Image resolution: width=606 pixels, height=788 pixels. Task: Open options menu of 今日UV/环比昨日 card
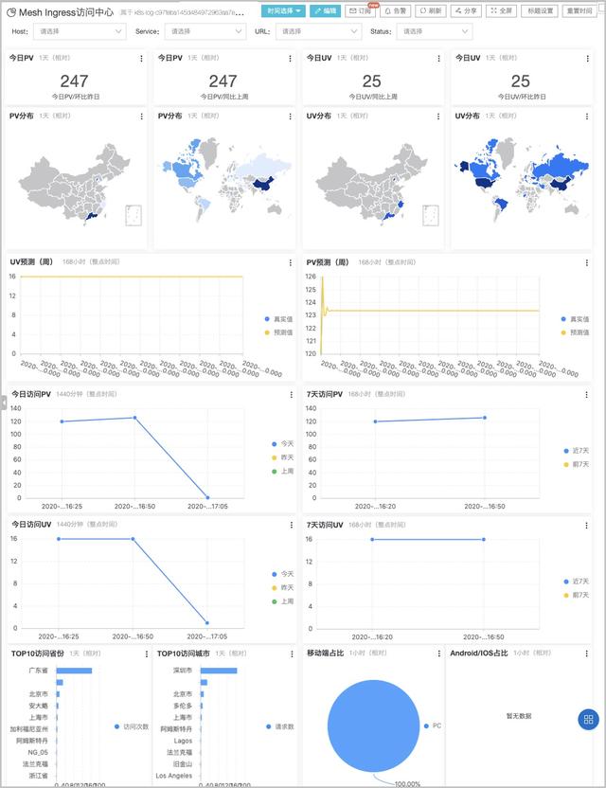pos(587,59)
